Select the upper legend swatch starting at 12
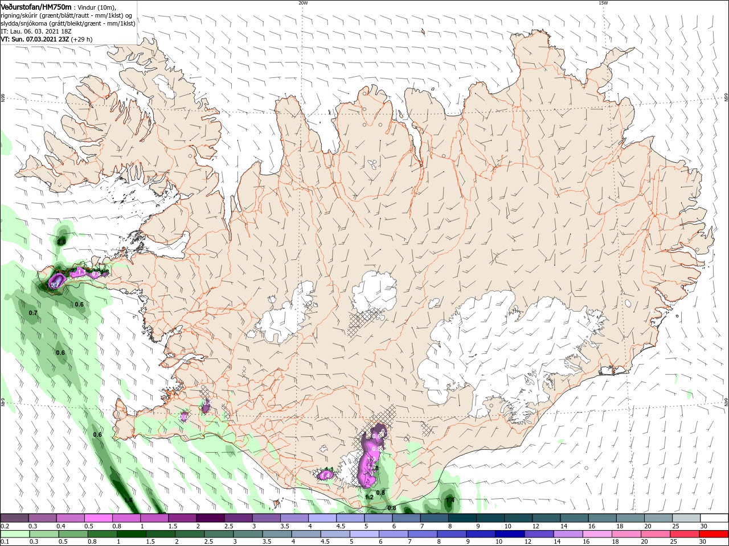 [x=546, y=518]
